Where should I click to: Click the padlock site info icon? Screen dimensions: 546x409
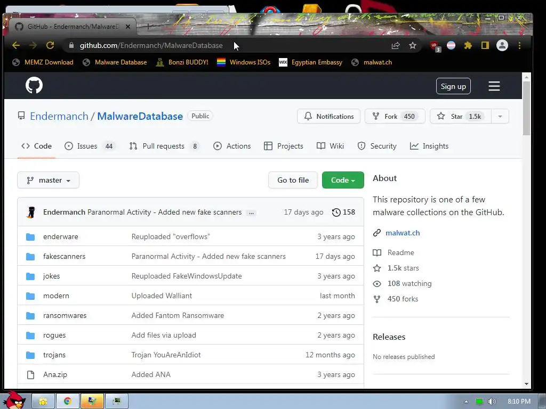(71, 46)
